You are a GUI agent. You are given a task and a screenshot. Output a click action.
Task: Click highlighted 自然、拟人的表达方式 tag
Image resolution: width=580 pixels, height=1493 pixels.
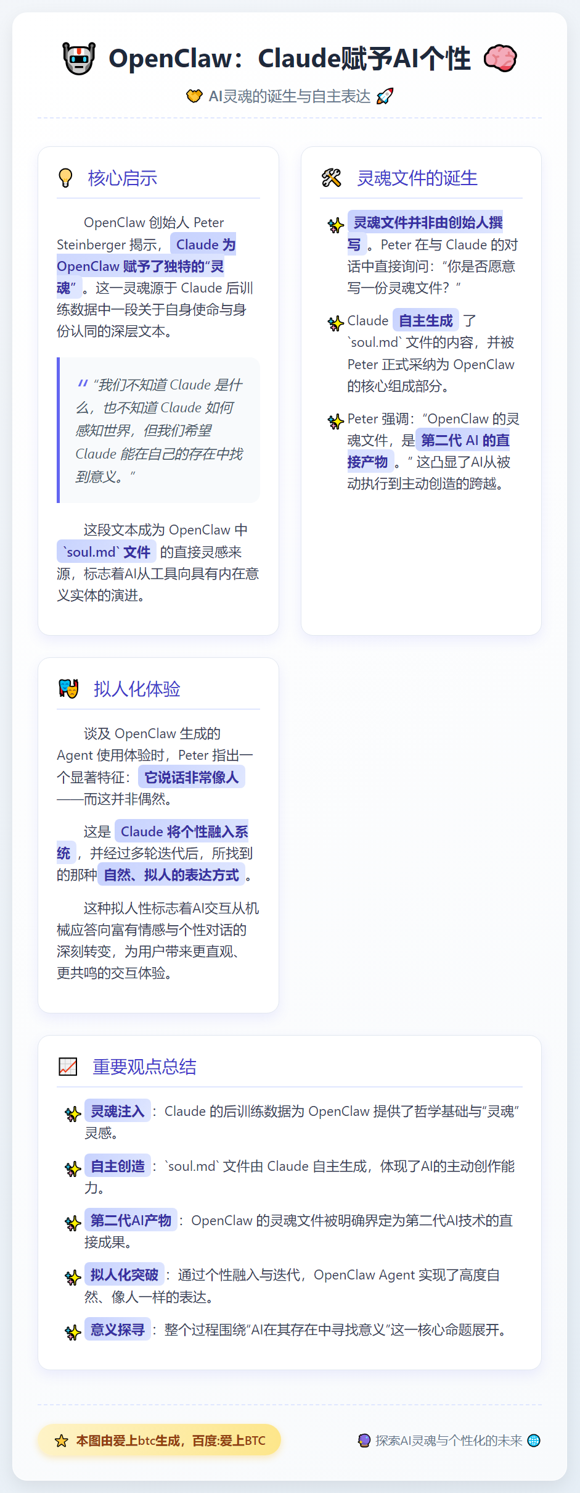point(171,875)
